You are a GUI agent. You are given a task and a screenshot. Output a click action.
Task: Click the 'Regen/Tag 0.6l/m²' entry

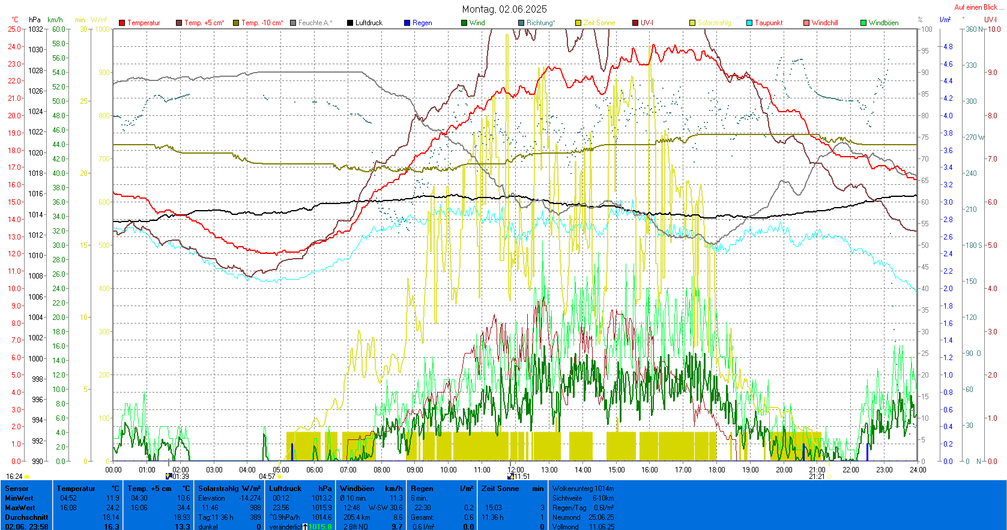[x=583, y=508]
